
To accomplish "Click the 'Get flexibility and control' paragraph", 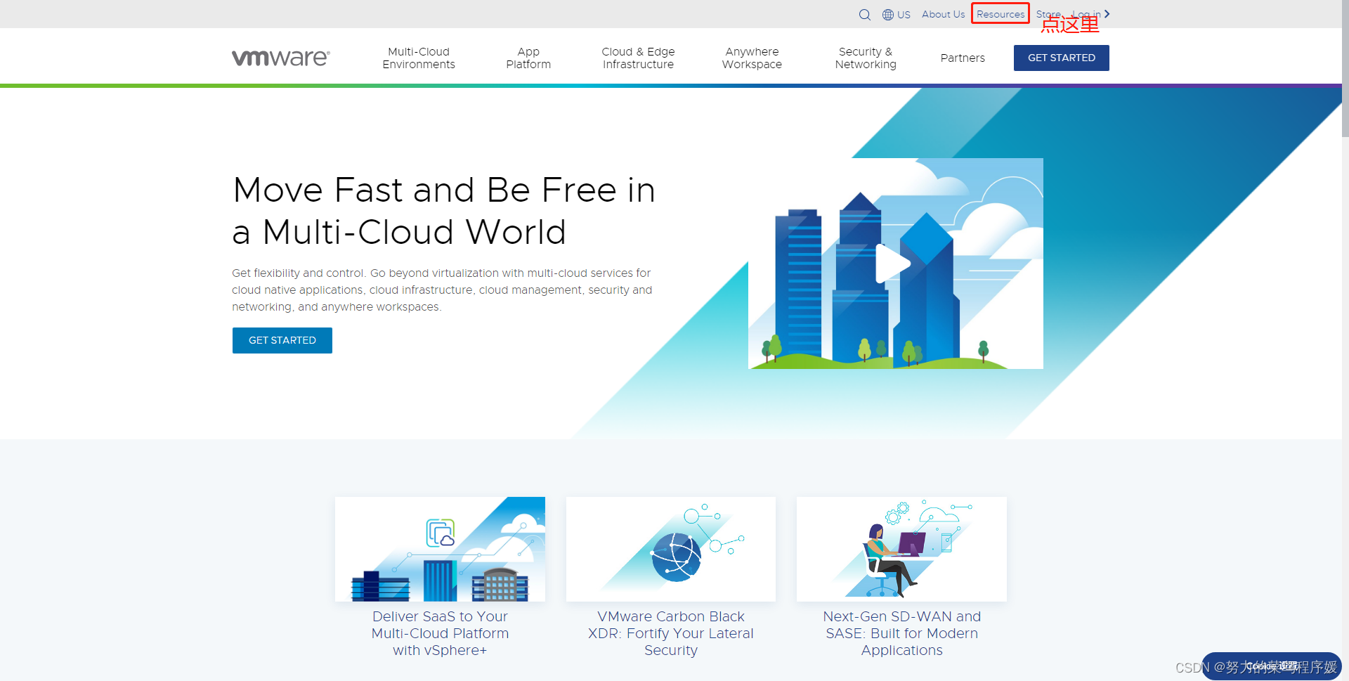I will 442,290.
